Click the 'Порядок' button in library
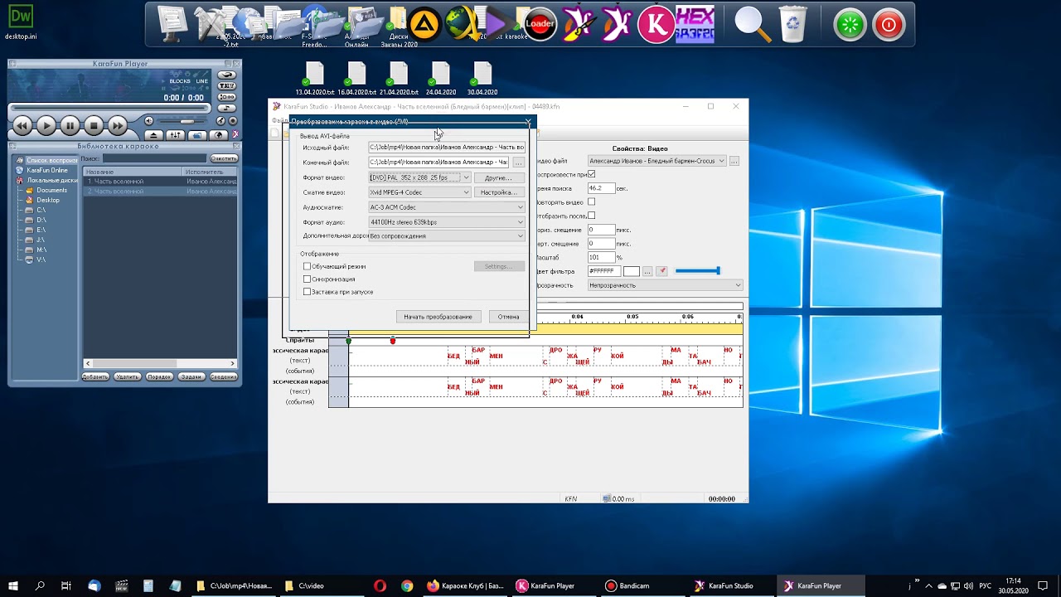 tap(159, 376)
